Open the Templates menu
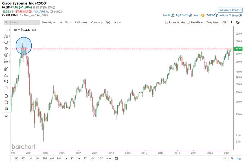This screenshot has width=245, height=162. click(x=213, y=22)
